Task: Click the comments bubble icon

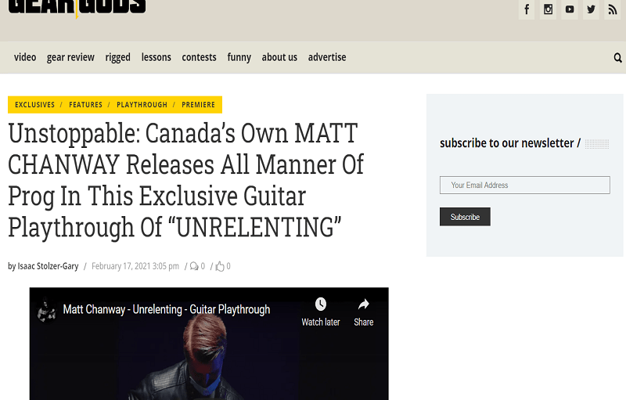Action: click(x=194, y=266)
